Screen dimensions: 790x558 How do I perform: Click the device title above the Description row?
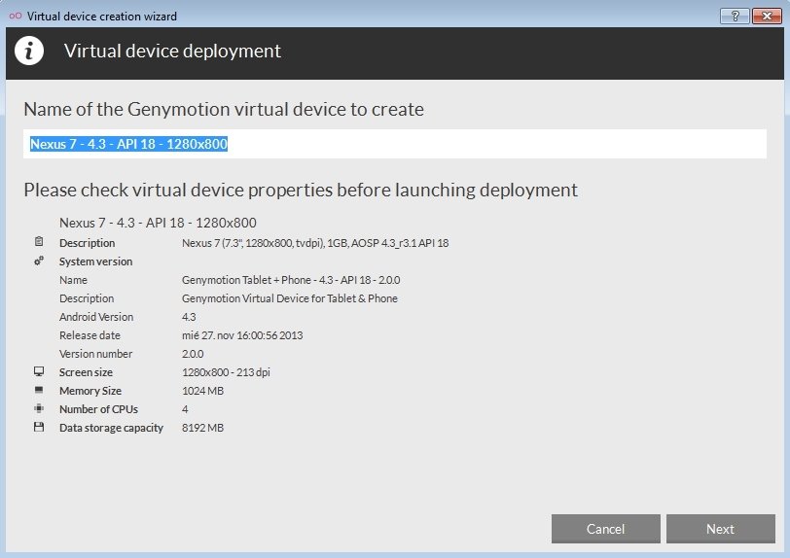(x=158, y=223)
